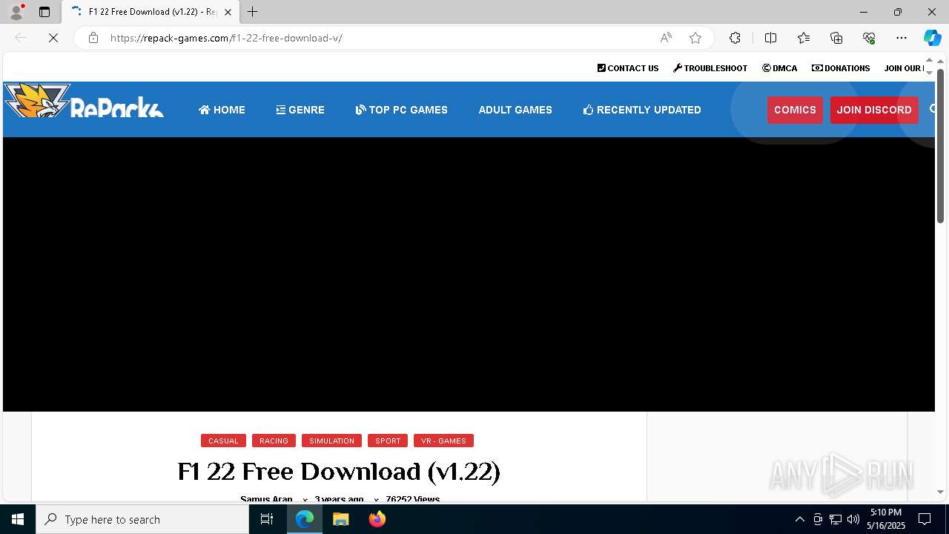Open the DMCA link
This screenshot has width=949, height=534.
point(780,68)
